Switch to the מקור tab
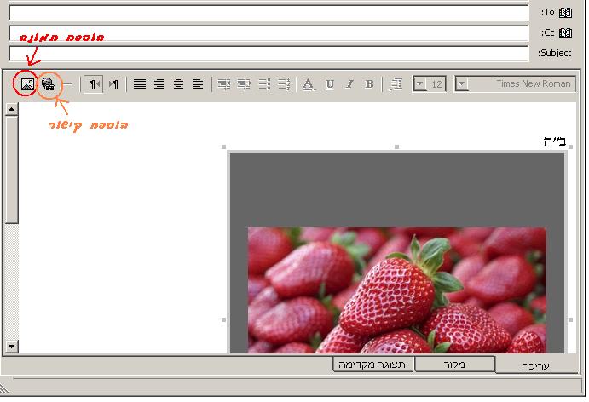Viewport: 589px width, 402px height. (x=454, y=365)
